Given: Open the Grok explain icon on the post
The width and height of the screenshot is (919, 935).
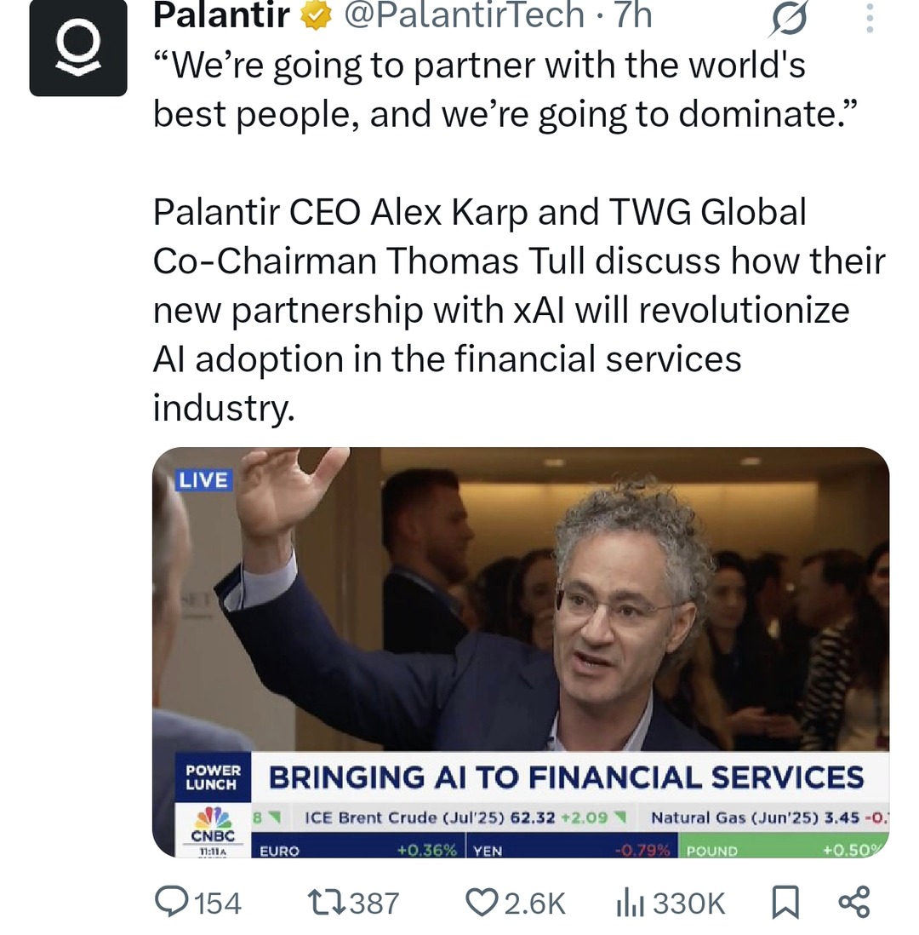Looking at the screenshot, I should tap(788, 17).
